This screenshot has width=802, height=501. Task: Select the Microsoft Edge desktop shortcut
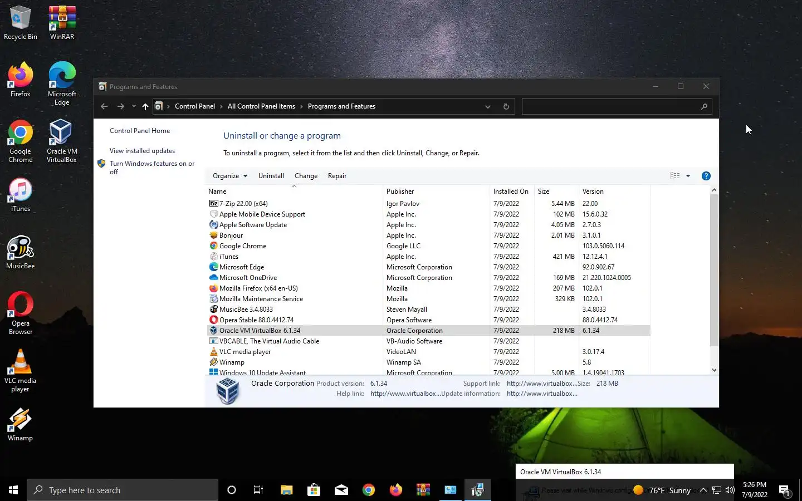pyautogui.click(x=62, y=84)
